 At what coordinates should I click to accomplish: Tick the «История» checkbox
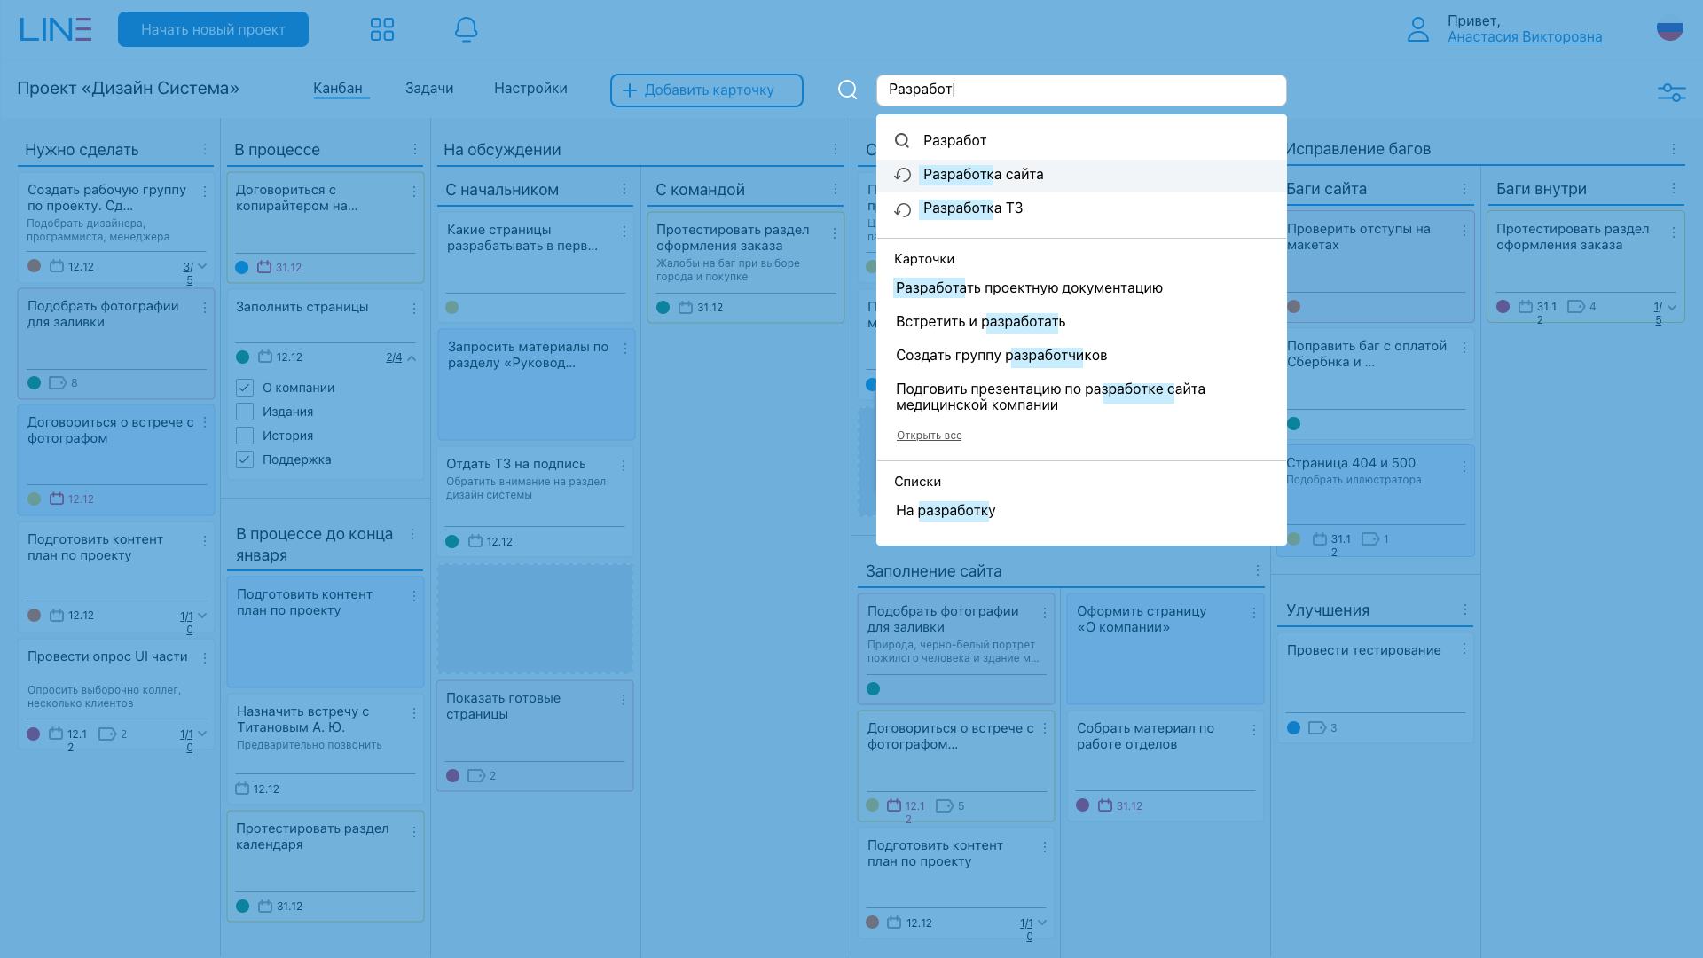[x=245, y=436]
